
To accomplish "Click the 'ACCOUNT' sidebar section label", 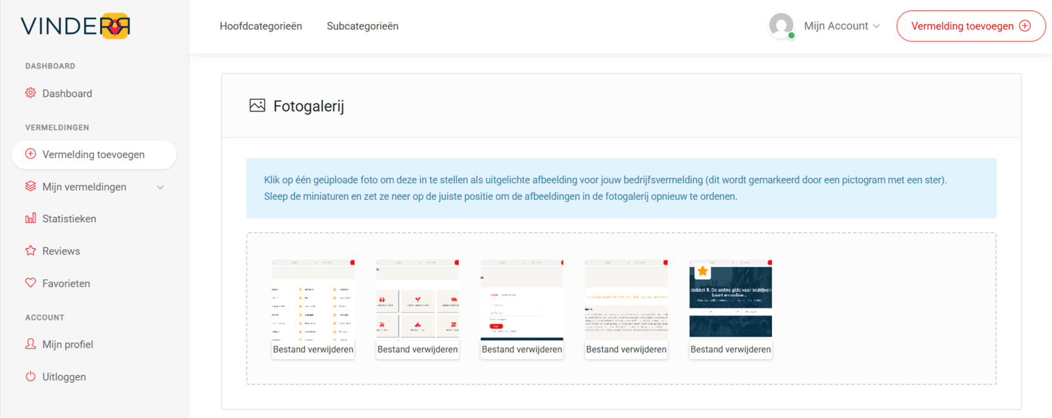I will 45,317.
